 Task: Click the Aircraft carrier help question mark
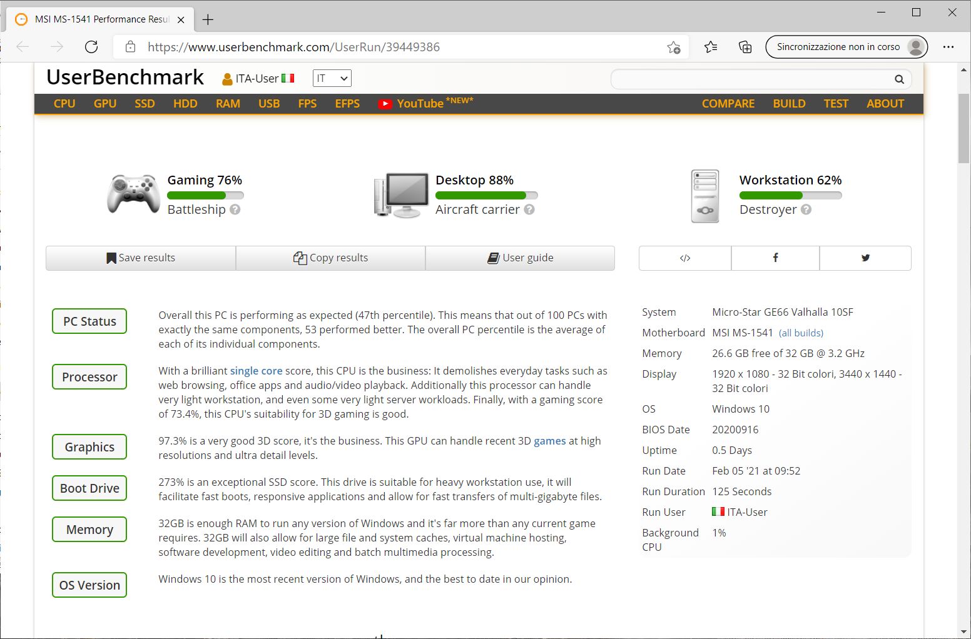[x=529, y=209]
